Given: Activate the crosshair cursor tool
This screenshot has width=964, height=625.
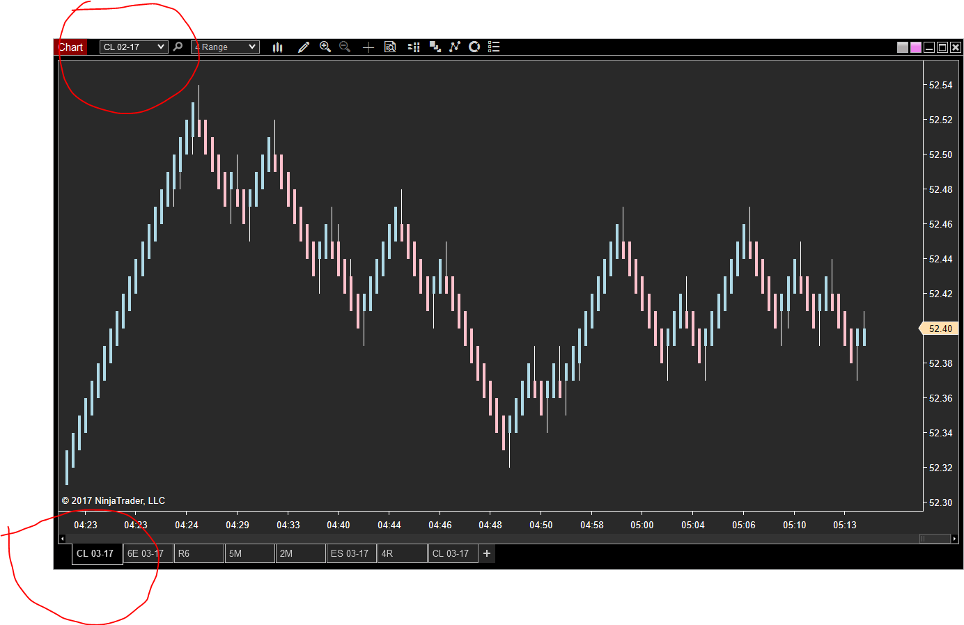Looking at the screenshot, I should (x=368, y=47).
